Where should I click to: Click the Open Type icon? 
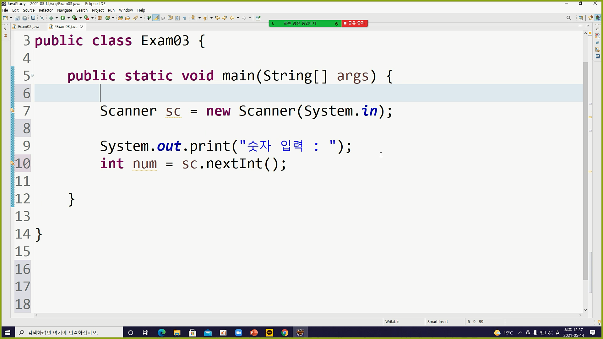click(120, 18)
